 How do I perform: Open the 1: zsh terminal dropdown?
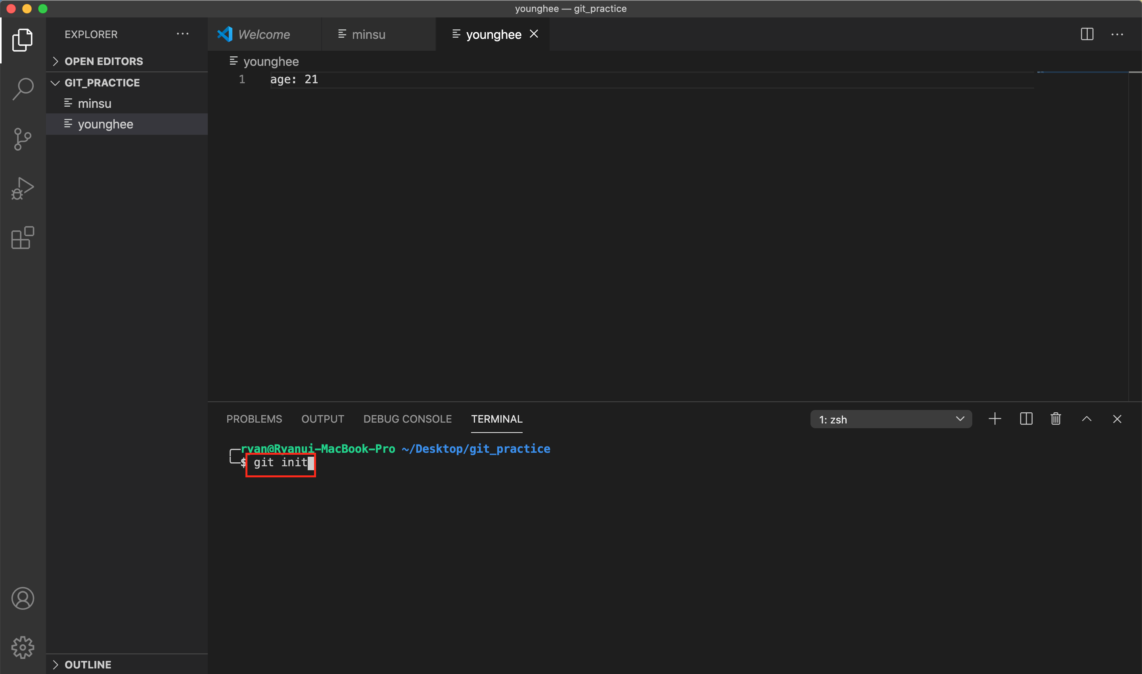click(x=890, y=419)
